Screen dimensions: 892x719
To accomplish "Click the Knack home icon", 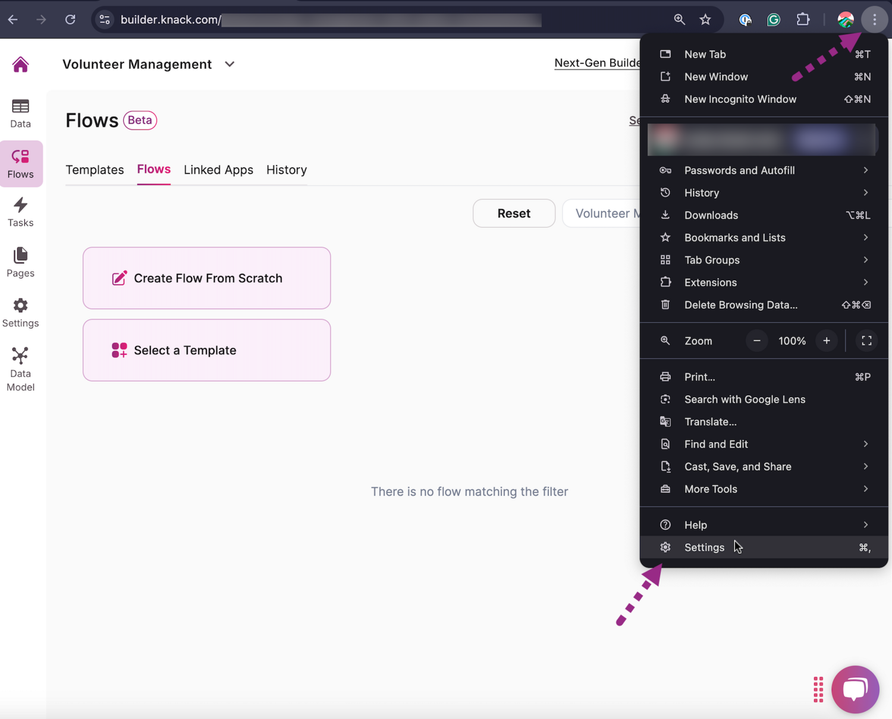I will coord(20,64).
